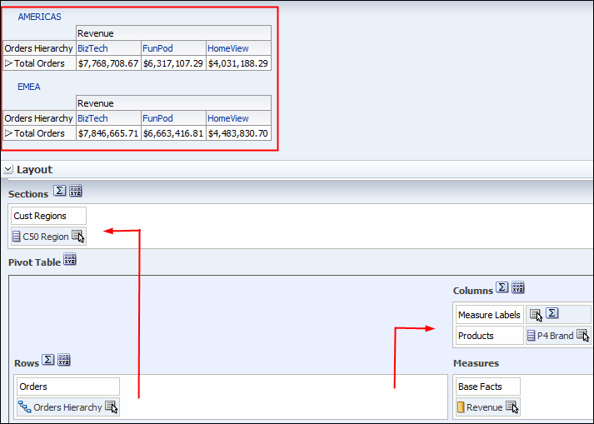Open Measure Labels more options icon
This screenshot has width=594, height=424.
click(536, 315)
